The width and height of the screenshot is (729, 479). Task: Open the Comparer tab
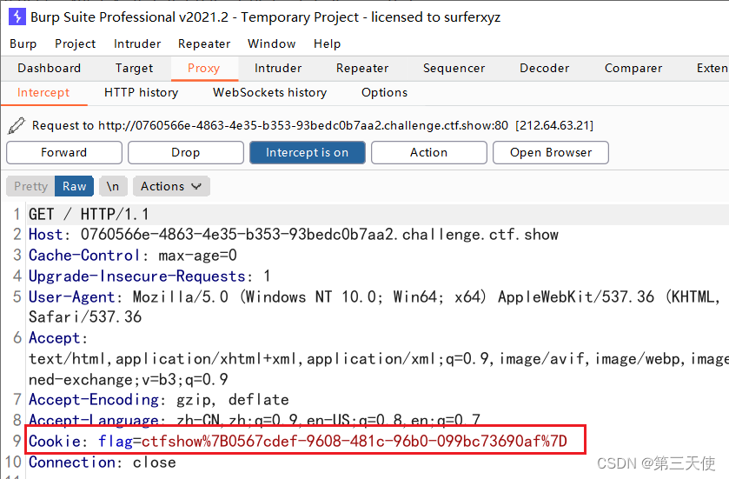coord(633,69)
